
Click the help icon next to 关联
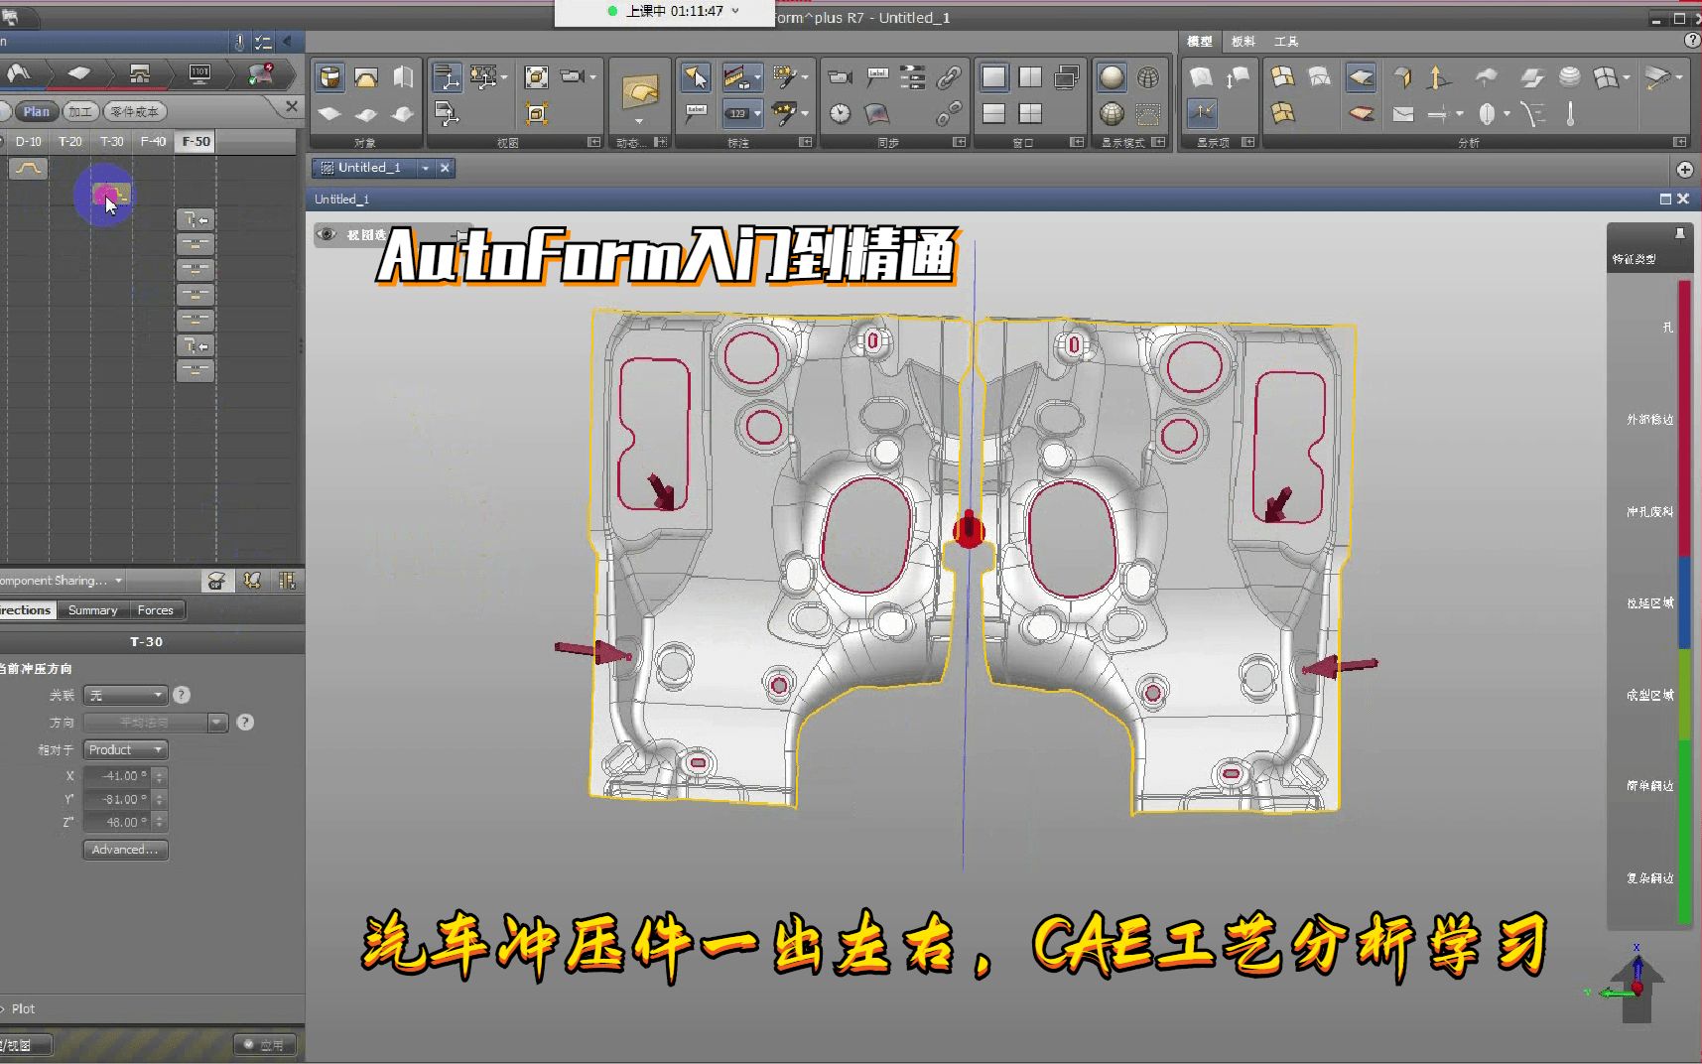coord(182,695)
